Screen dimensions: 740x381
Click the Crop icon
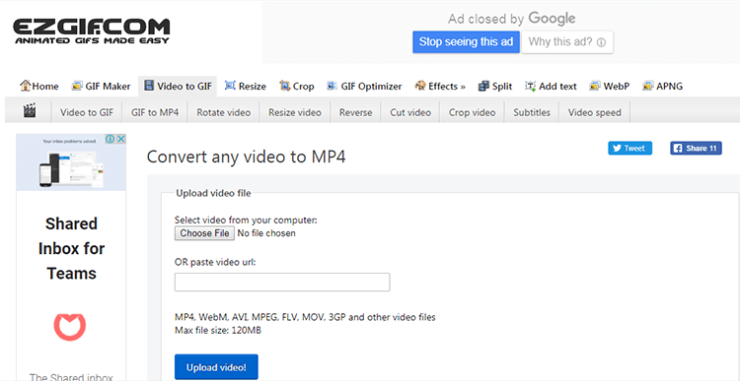tap(284, 86)
